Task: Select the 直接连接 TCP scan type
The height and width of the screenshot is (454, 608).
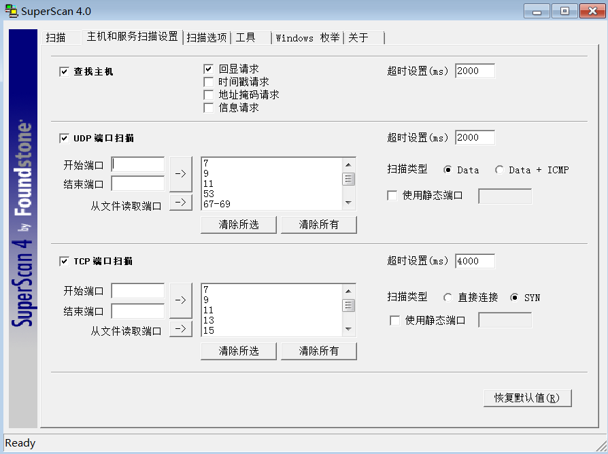Action: (447, 297)
